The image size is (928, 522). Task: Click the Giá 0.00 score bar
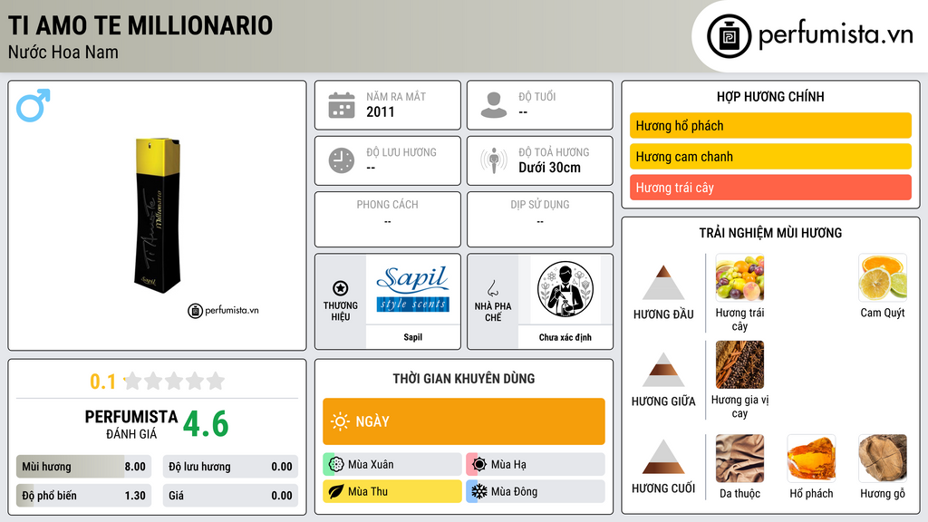click(230, 496)
